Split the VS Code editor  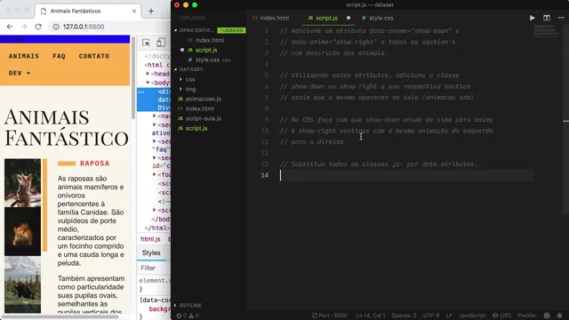click(x=547, y=18)
